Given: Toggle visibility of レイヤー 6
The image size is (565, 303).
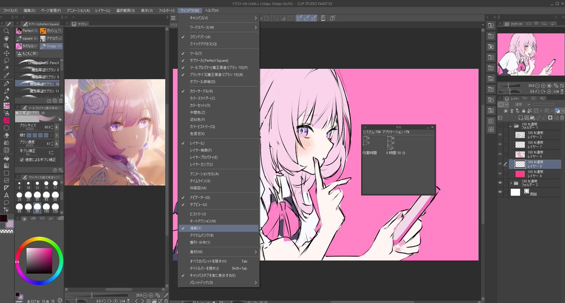Looking at the screenshot, I should [500, 173].
